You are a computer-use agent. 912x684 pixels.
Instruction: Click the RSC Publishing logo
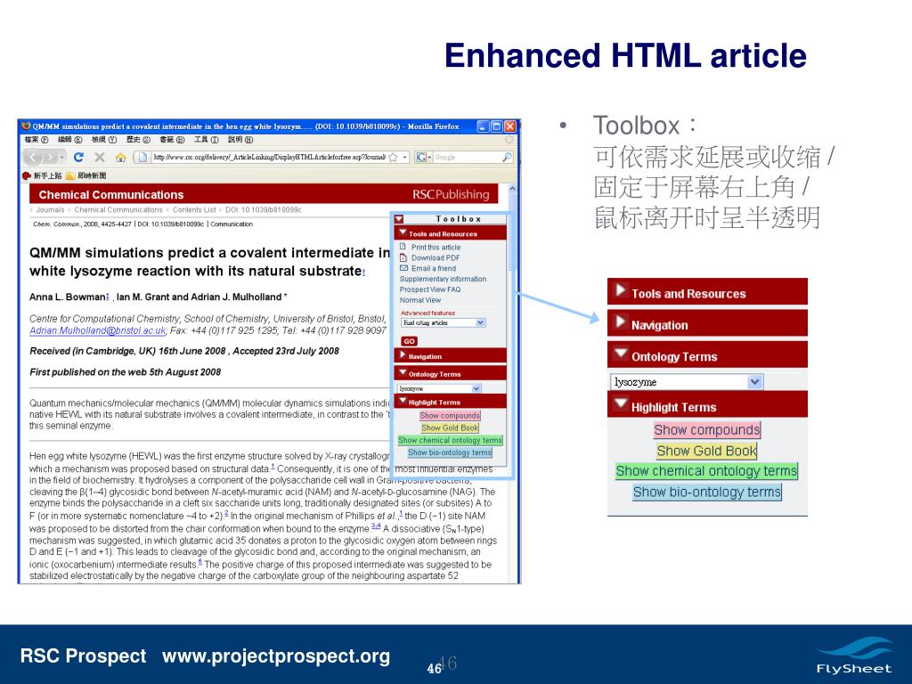click(451, 194)
